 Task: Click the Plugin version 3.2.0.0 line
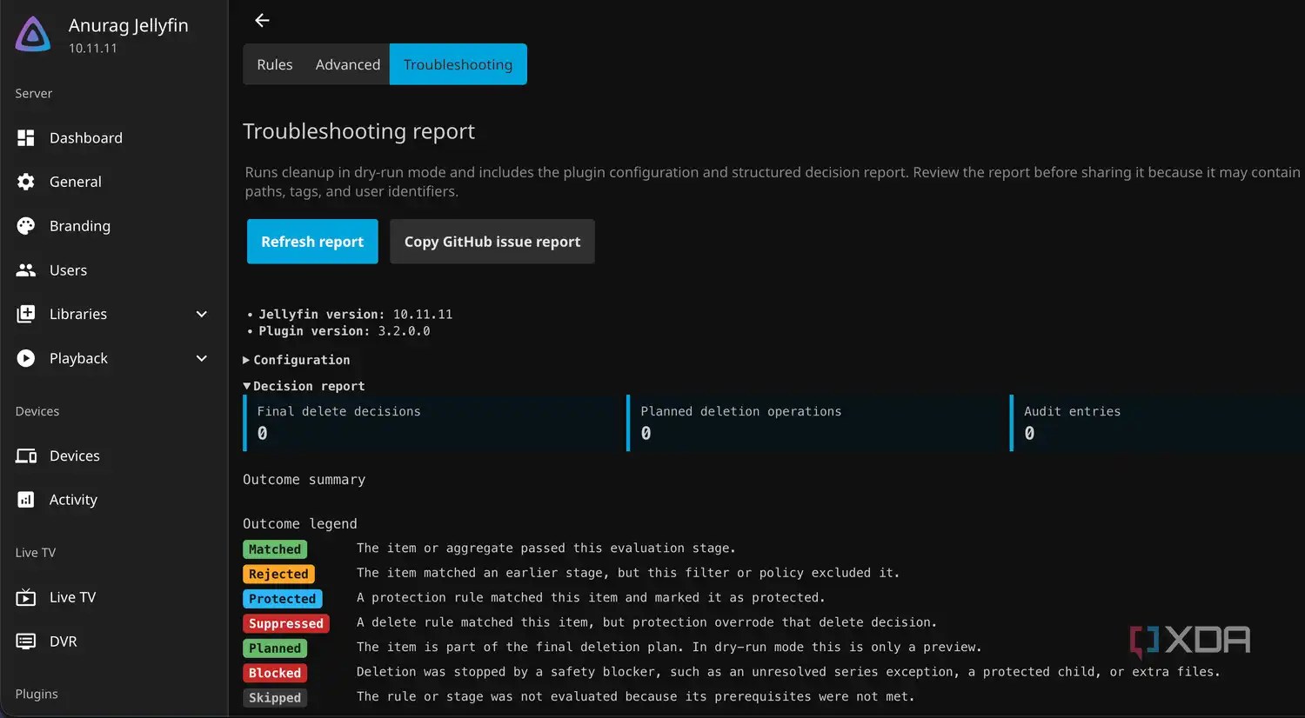tap(344, 331)
